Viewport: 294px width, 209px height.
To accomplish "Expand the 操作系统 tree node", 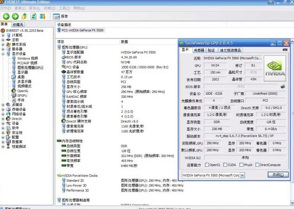I will click(3, 44).
